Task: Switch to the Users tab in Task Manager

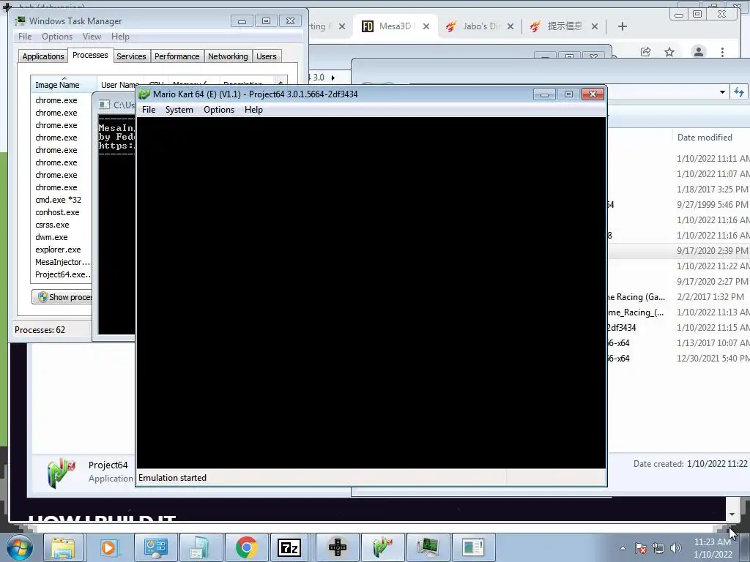Action: coord(267,56)
